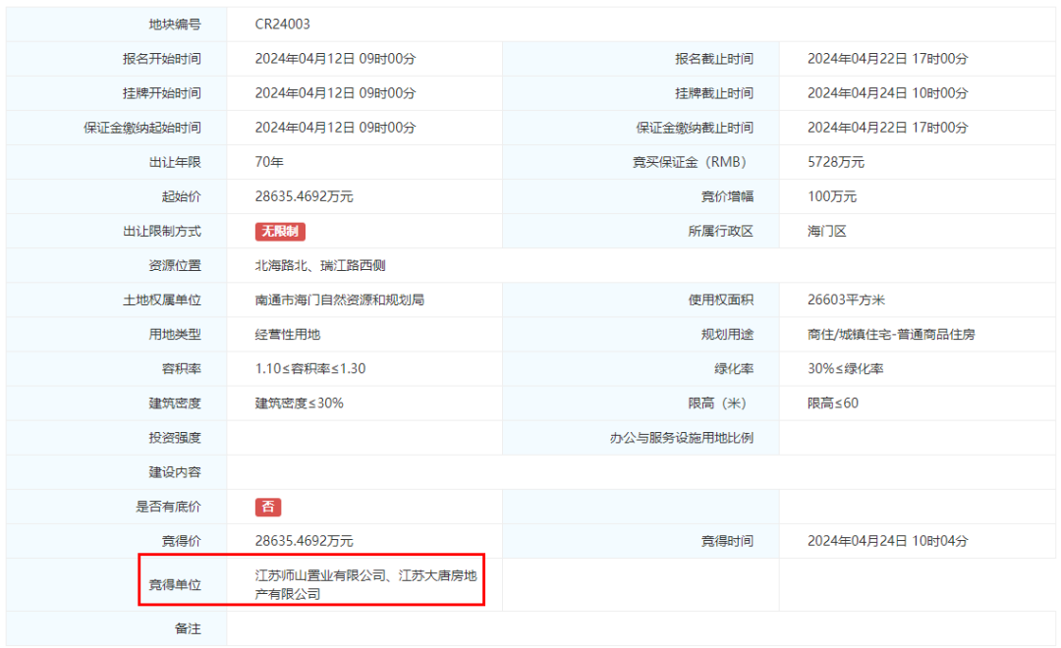
Task: Select the 报名截止时间 date value
Action: pyautogui.click(x=887, y=59)
